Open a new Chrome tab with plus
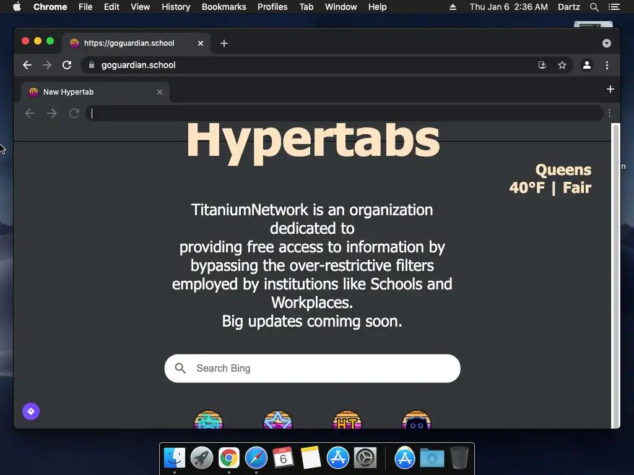The width and height of the screenshot is (634, 475). (x=224, y=43)
